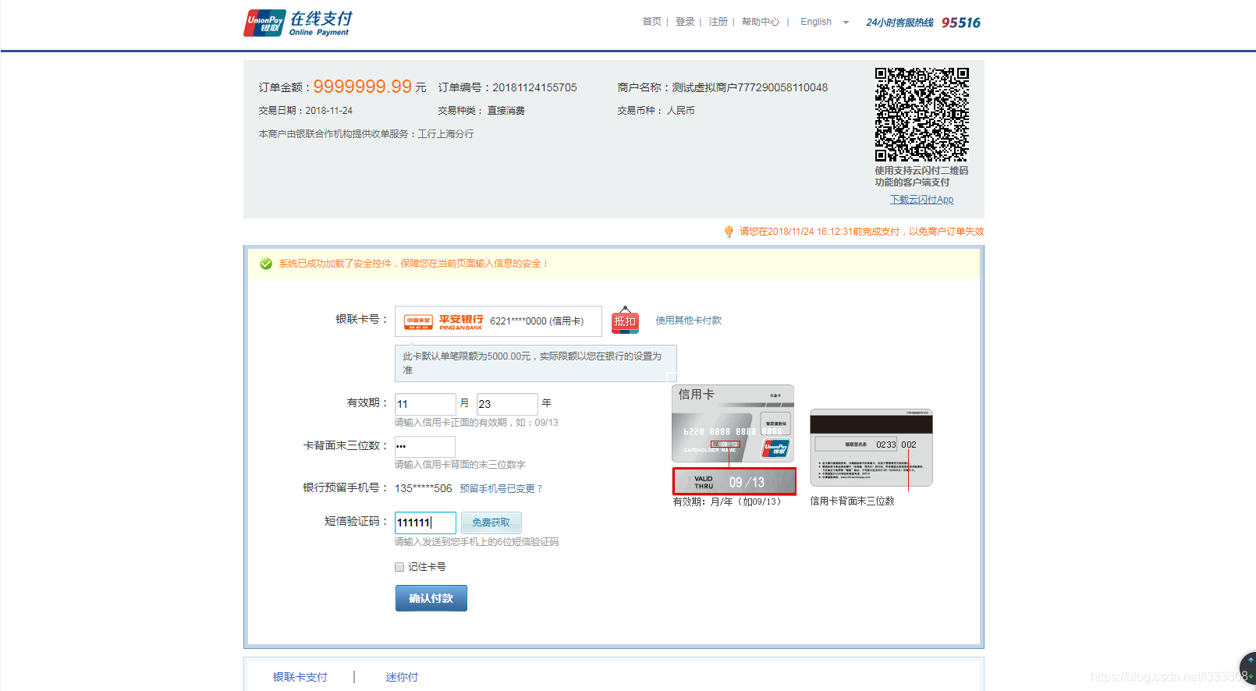Select the 迷你付 tab
Image resolution: width=1256 pixels, height=691 pixels.
(402, 677)
